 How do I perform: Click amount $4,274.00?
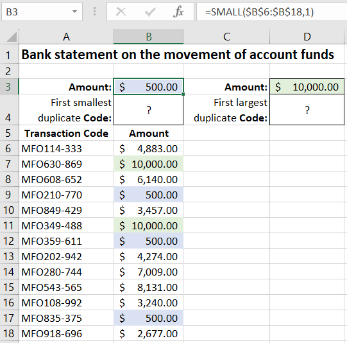pyautogui.click(x=149, y=256)
